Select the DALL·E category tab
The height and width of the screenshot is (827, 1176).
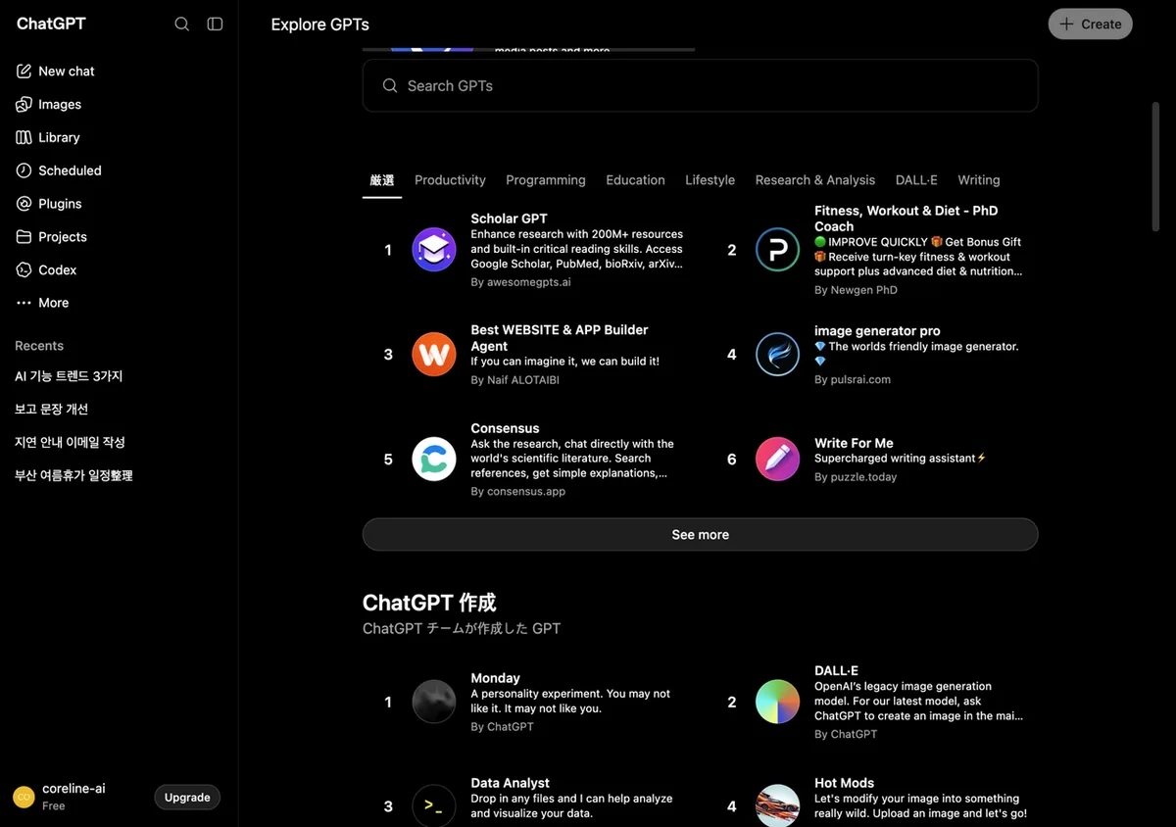click(x=916, y=180)
